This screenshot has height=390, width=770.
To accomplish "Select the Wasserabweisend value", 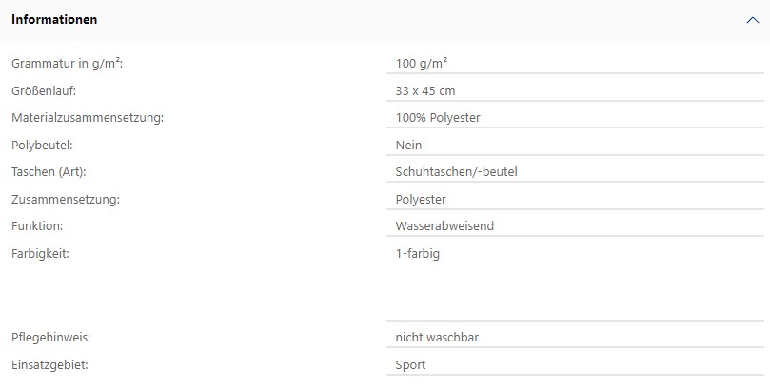I will tap(444, 226).
